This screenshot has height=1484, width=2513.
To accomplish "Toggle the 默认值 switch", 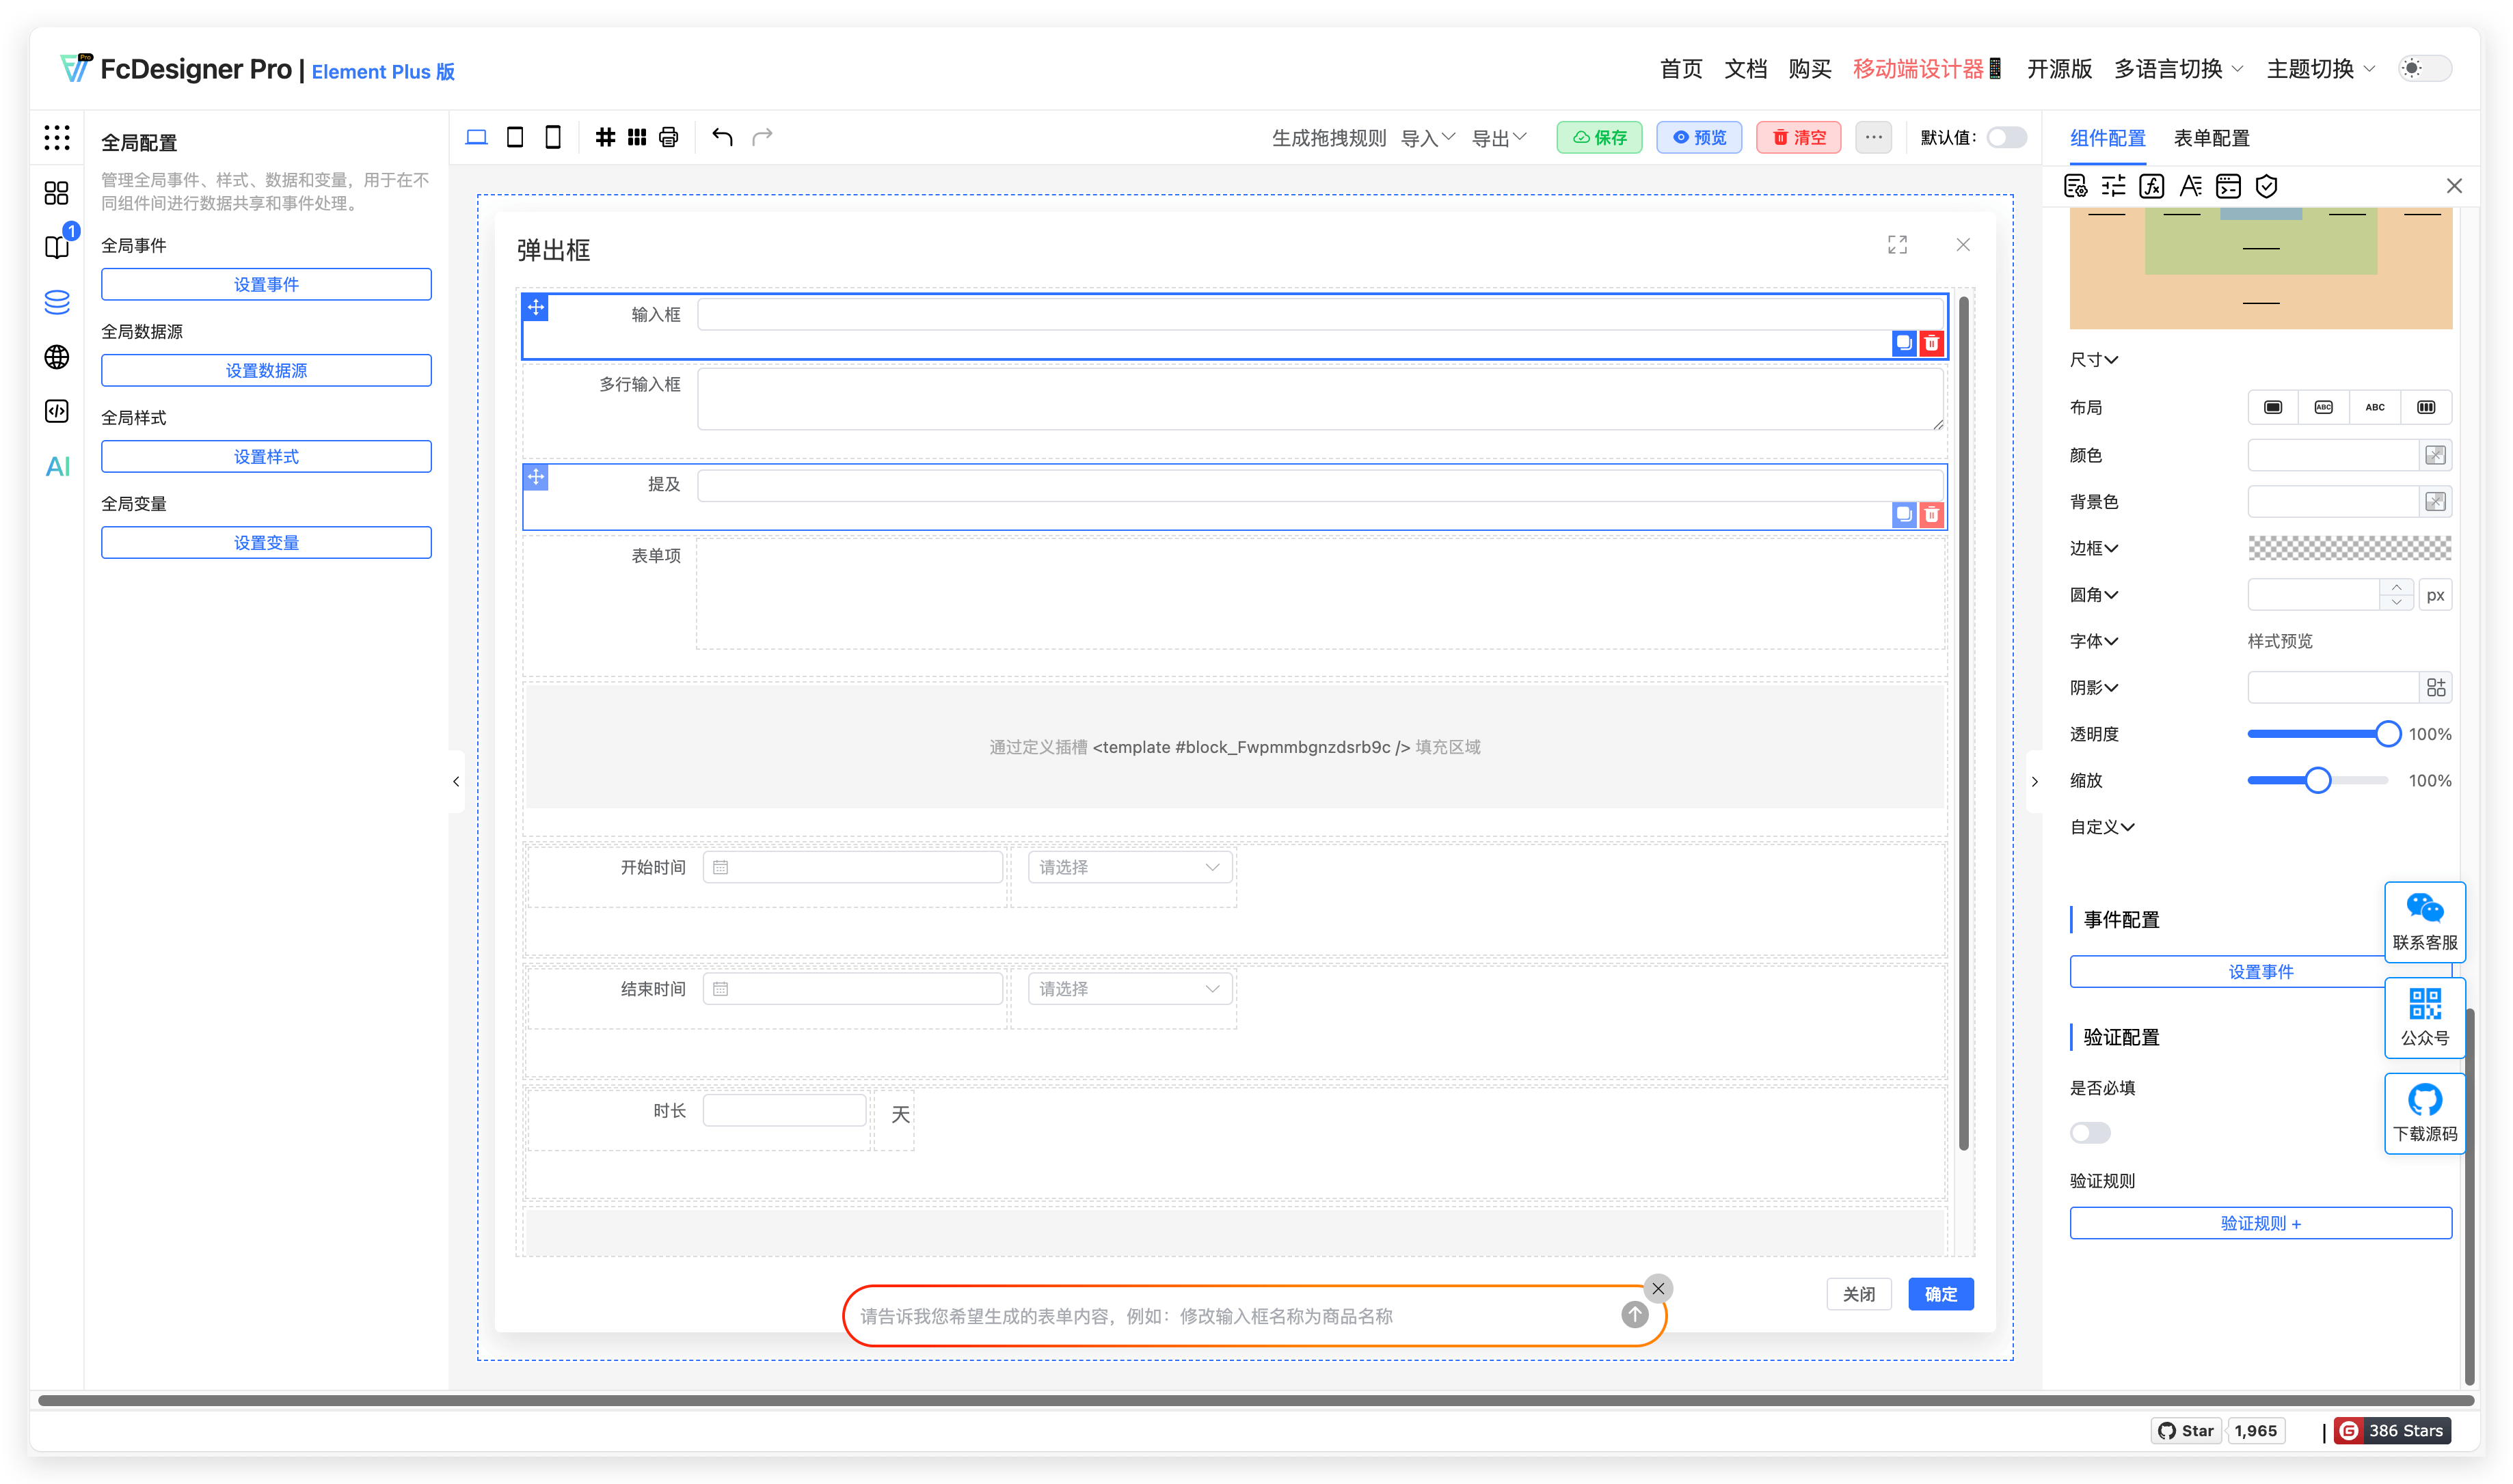I will coord(2006,137).
